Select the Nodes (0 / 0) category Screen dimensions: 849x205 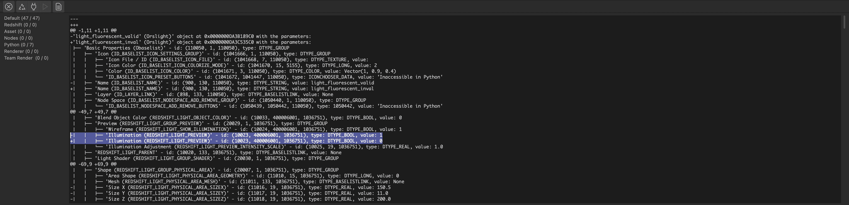tap(18, 38)
